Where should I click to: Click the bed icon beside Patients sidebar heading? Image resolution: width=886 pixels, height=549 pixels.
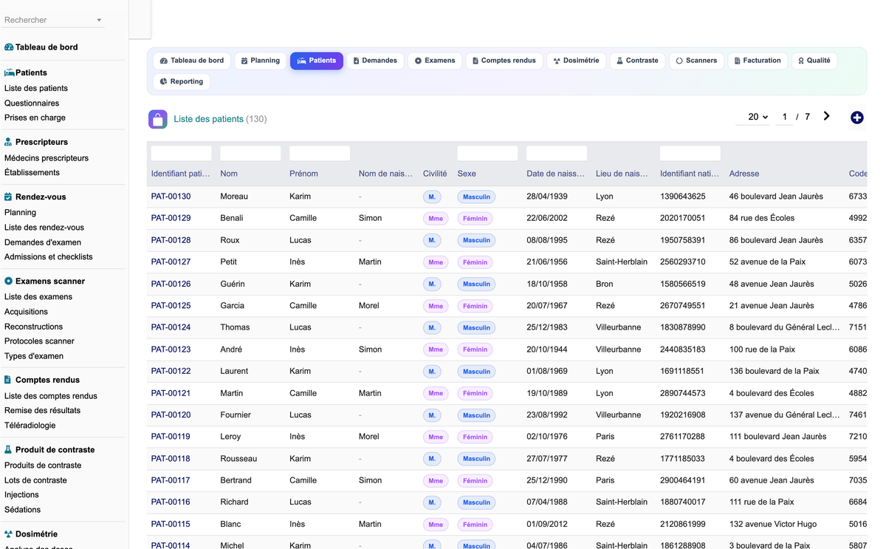tap(10, 73)
